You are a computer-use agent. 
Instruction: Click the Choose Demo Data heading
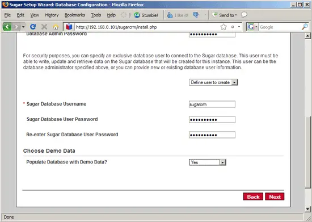[49, 151]
